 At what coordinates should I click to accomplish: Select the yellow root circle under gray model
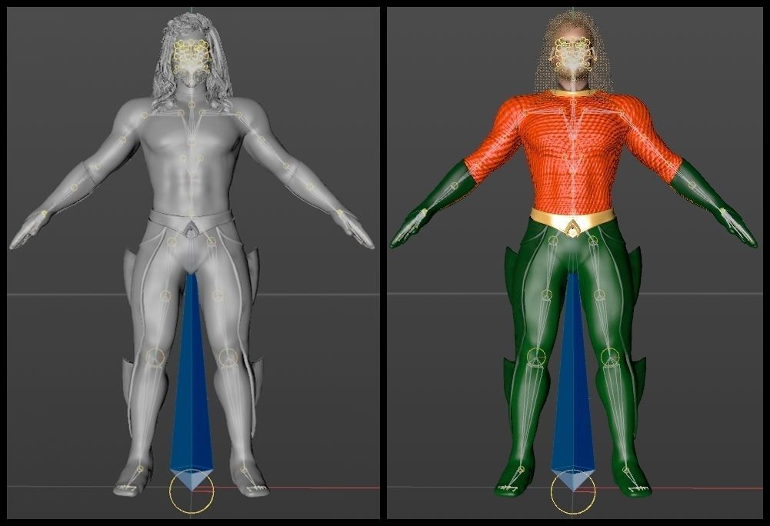coord(192,491)
